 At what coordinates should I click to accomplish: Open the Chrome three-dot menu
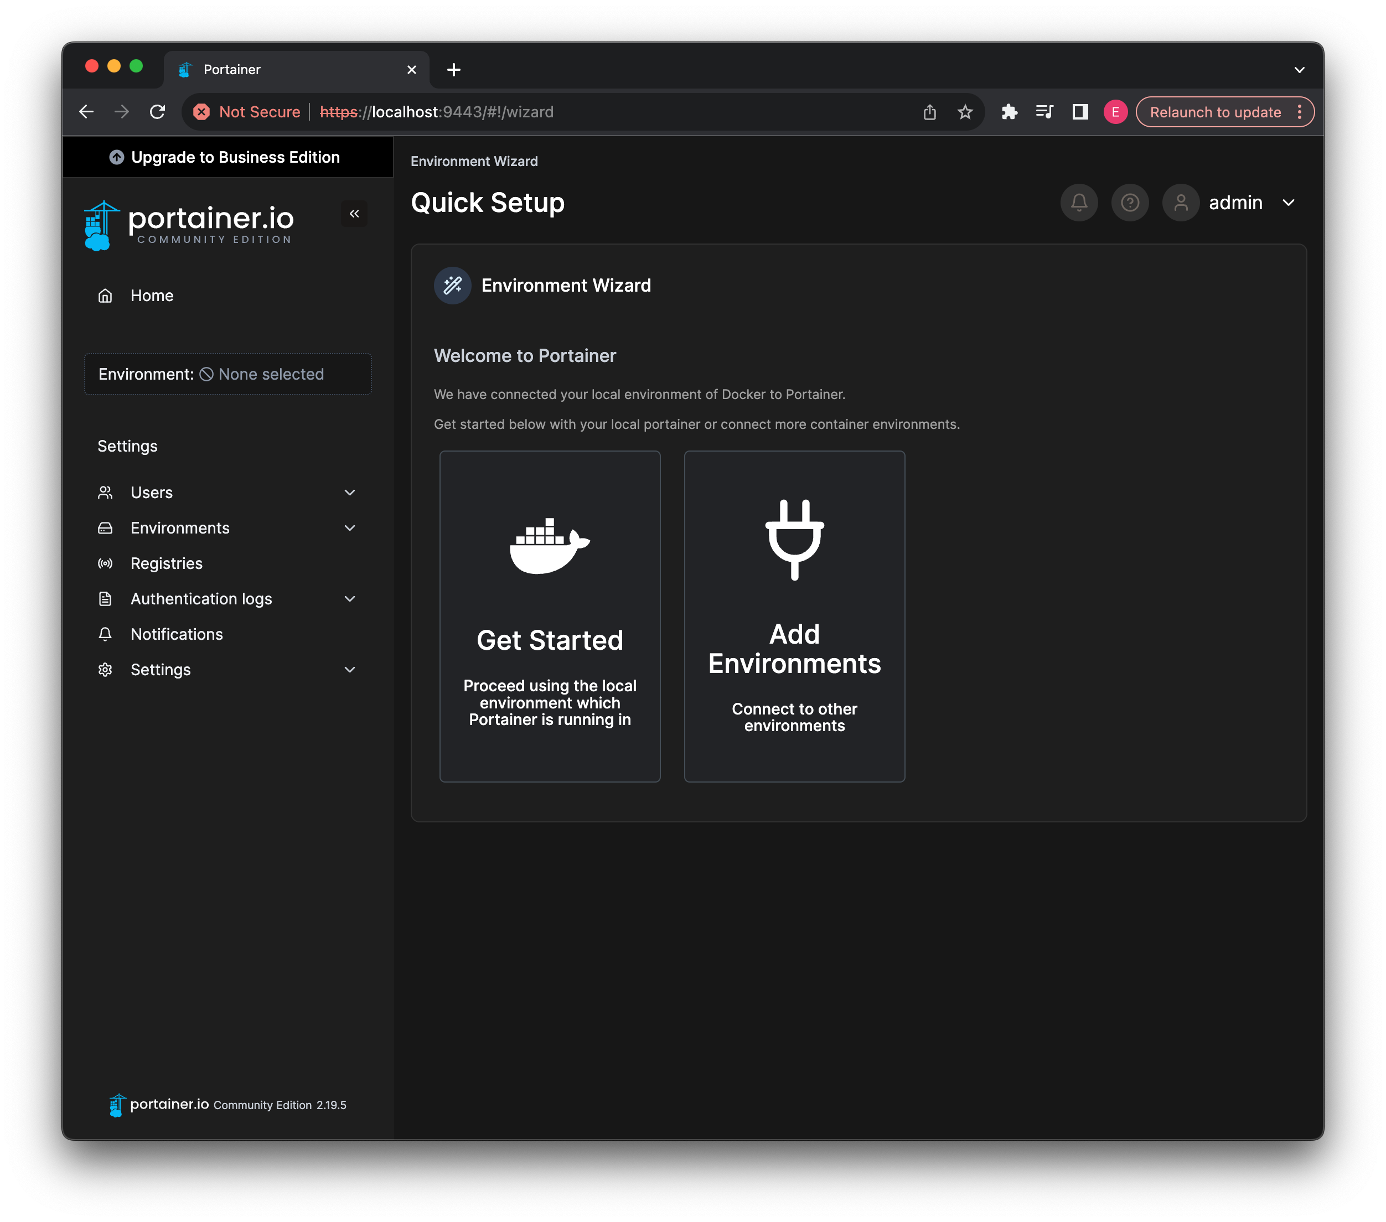click(x=1299, y=112)
